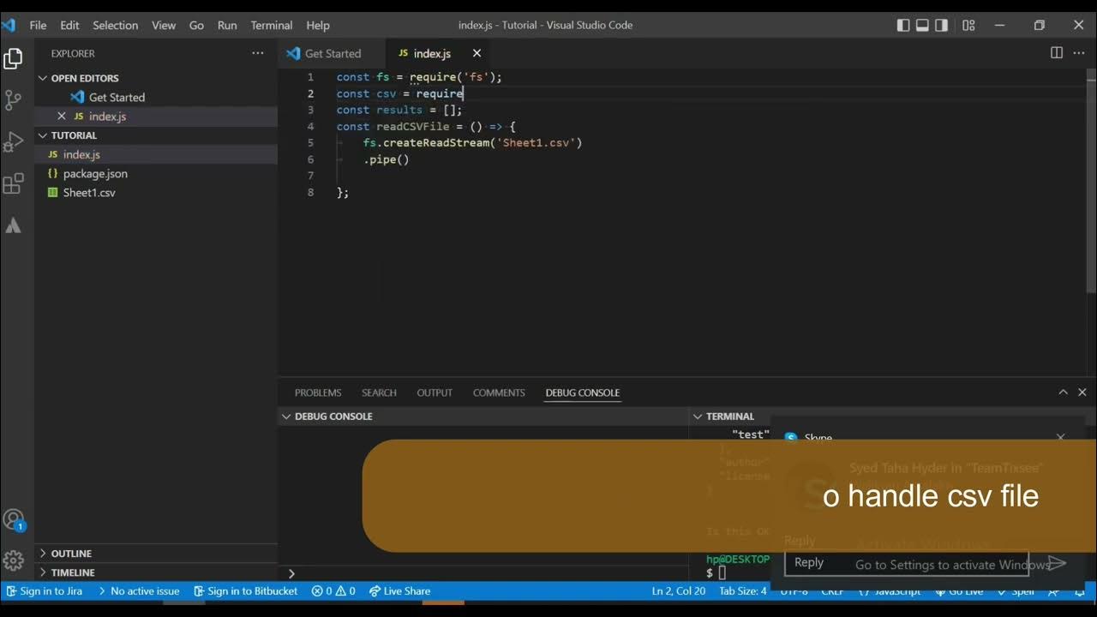Collapse the Open Editors section

[155, 78]
